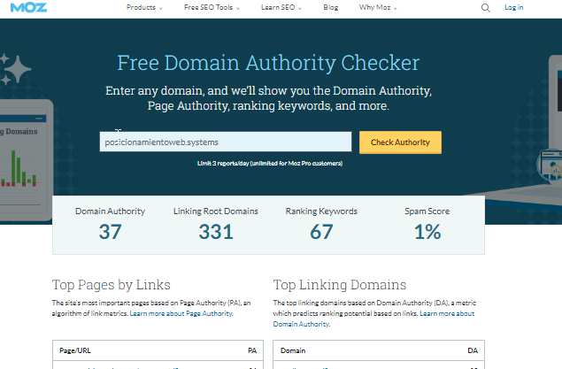Click the Moz logo
Image resolution: width=562 pixels, height=369 pixels.
[x=28, y=8]
